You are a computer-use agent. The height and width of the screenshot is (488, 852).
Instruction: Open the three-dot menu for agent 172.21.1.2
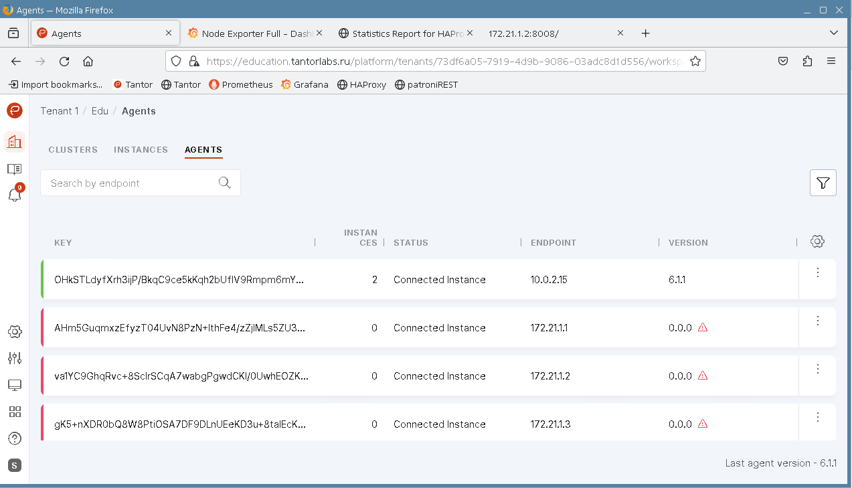pyautogui.click(x=817, y=370)
